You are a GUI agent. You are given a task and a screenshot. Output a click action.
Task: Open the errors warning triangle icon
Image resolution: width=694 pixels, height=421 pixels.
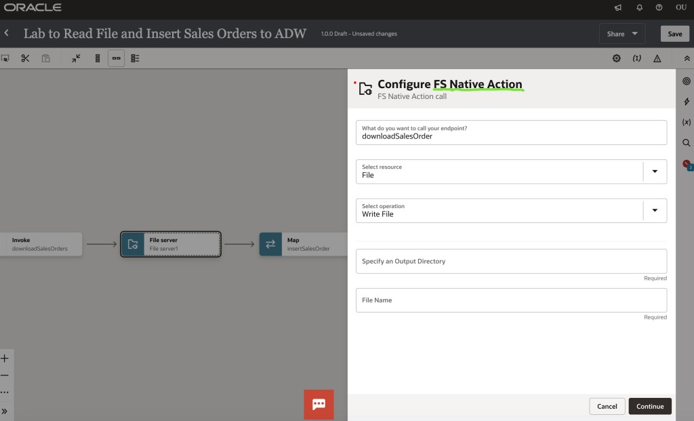pyautogui.click(x=657, y=58)
